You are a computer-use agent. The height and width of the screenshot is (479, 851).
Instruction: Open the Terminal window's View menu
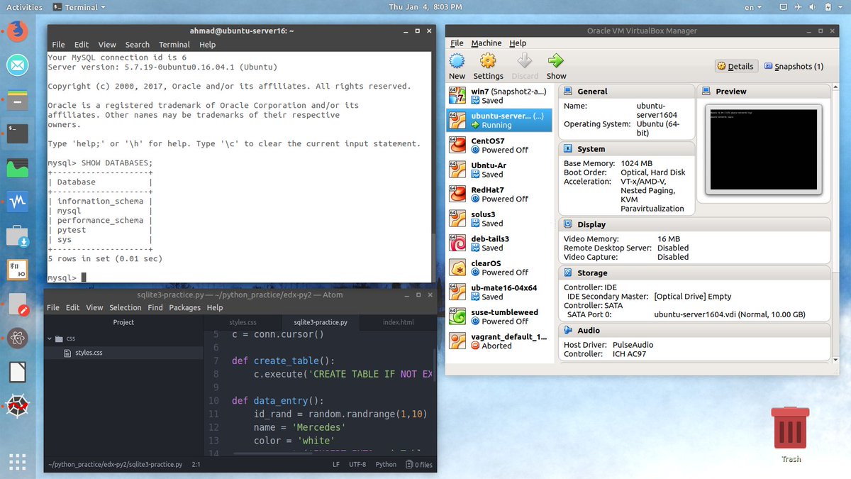[x=107, y=45]
